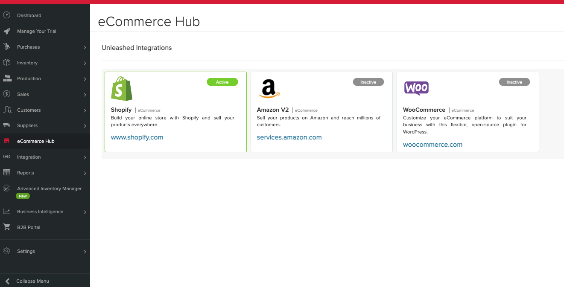
Task: Click the Shopify bag logo
Action: click(x=122, y=89)
